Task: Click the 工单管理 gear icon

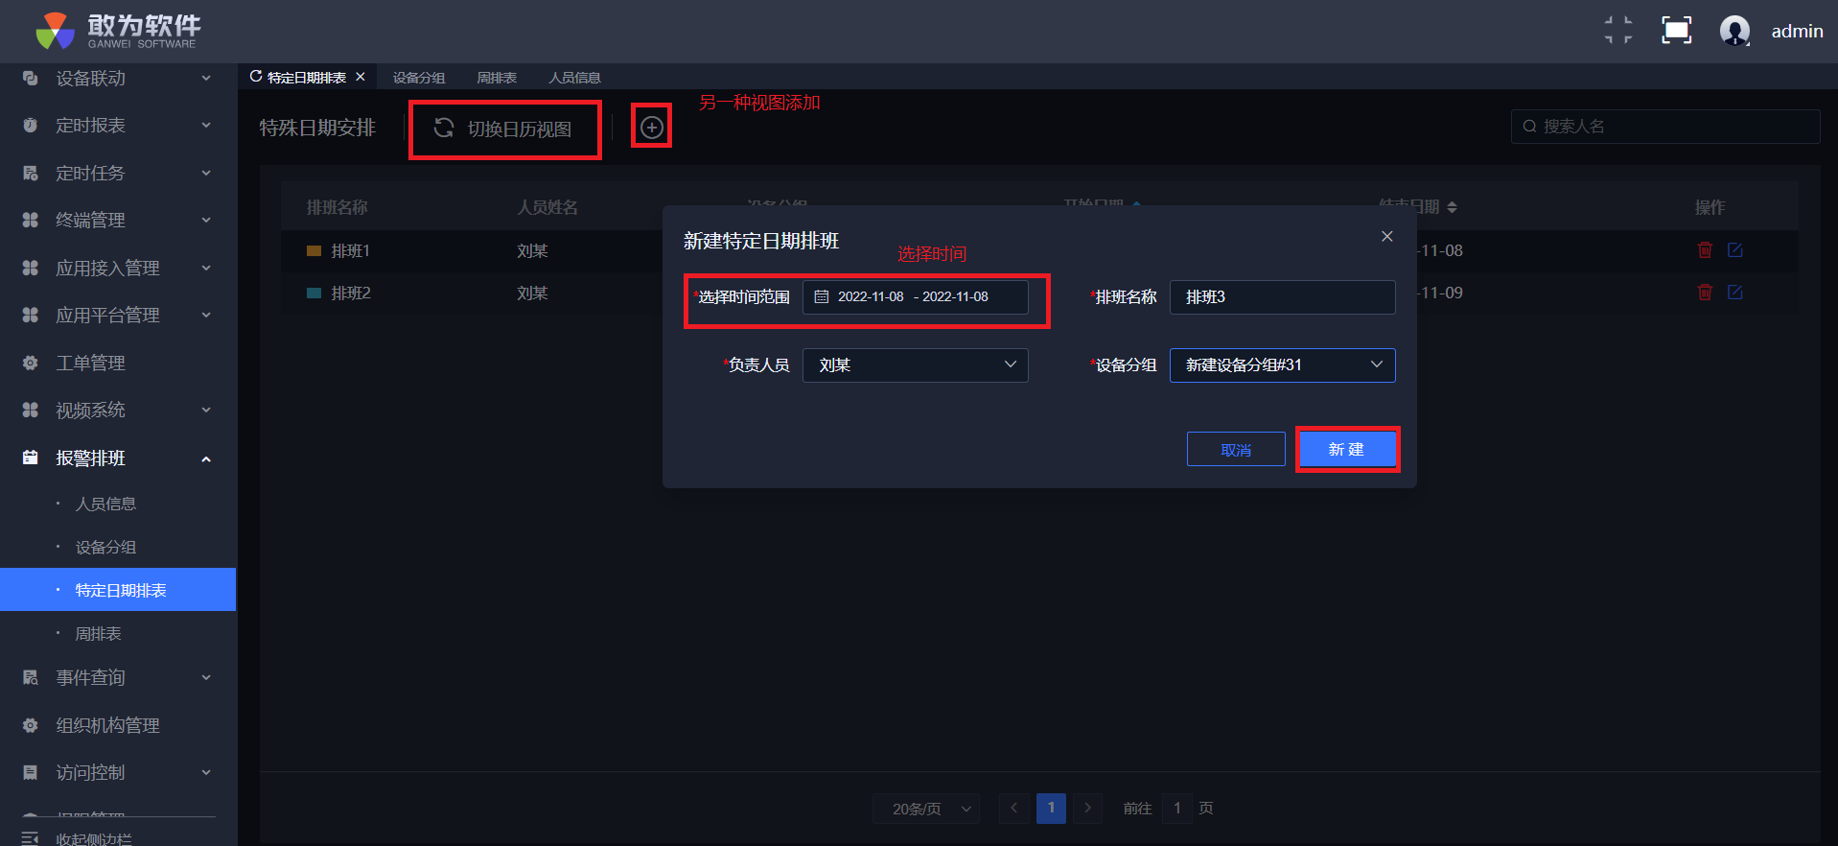Action: click(31, 364)
